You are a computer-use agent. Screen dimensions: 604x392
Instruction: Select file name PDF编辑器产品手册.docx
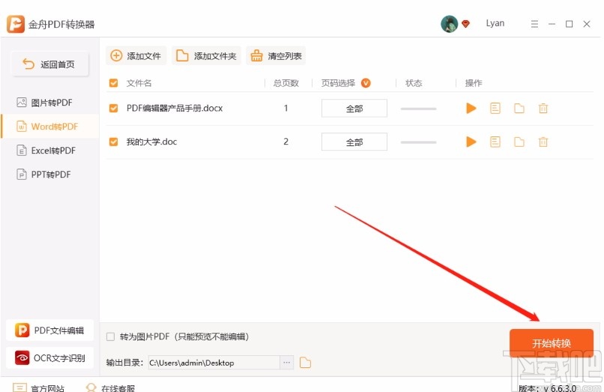point(175,109)
